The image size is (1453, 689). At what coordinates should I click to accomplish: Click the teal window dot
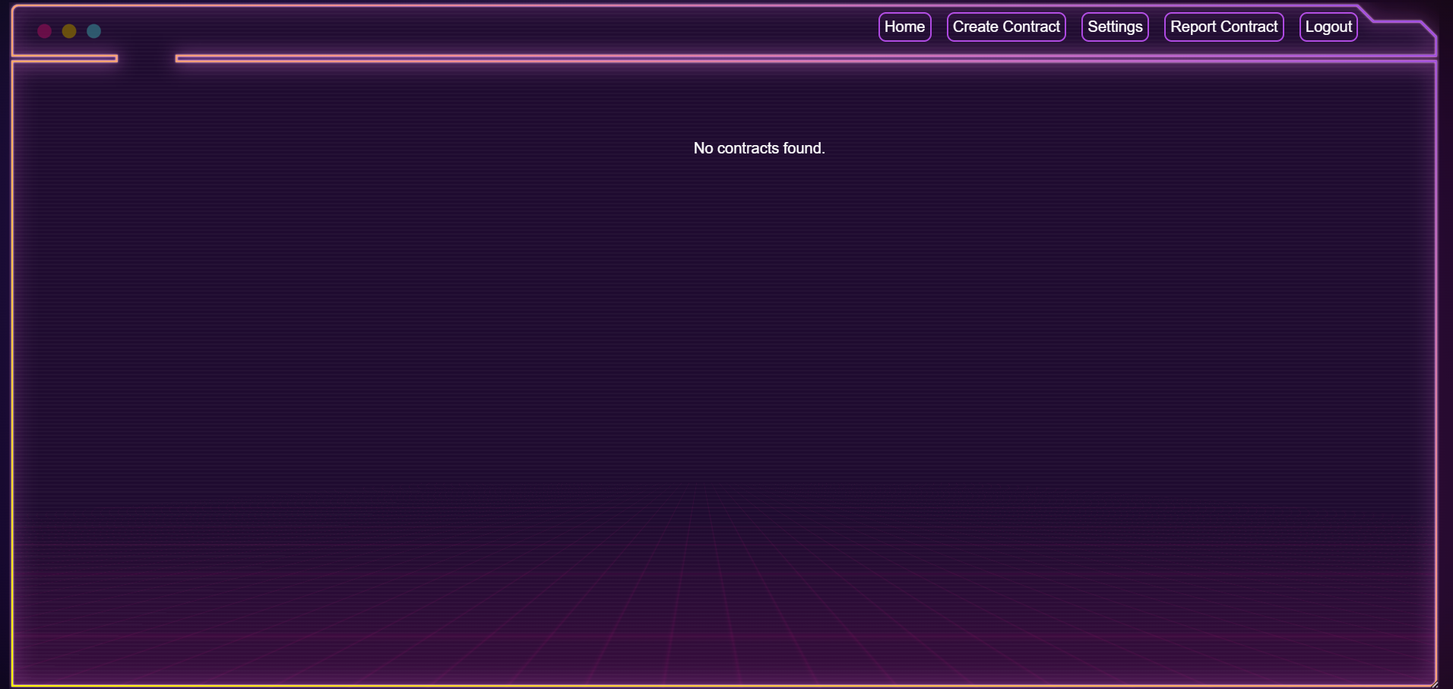93,31
